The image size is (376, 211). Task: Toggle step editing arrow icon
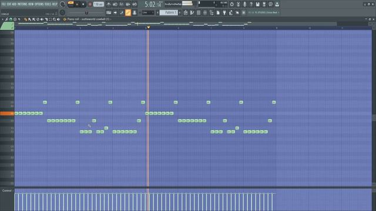[x=115, y=12]
